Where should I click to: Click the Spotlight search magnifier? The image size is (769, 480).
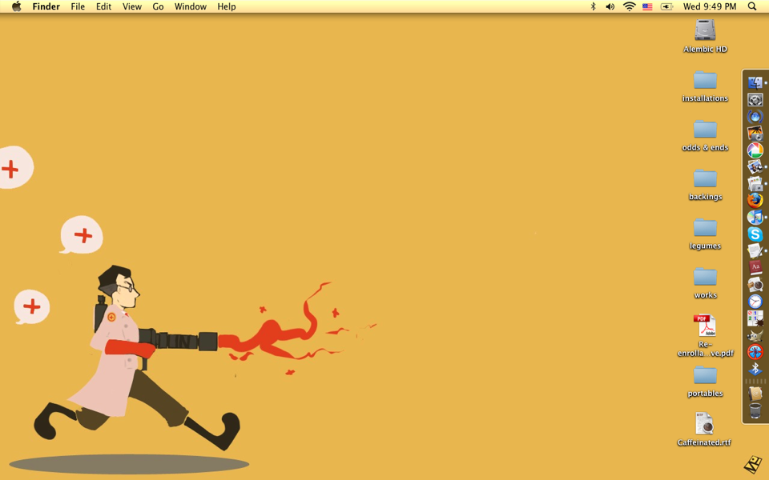pos(752,6)
